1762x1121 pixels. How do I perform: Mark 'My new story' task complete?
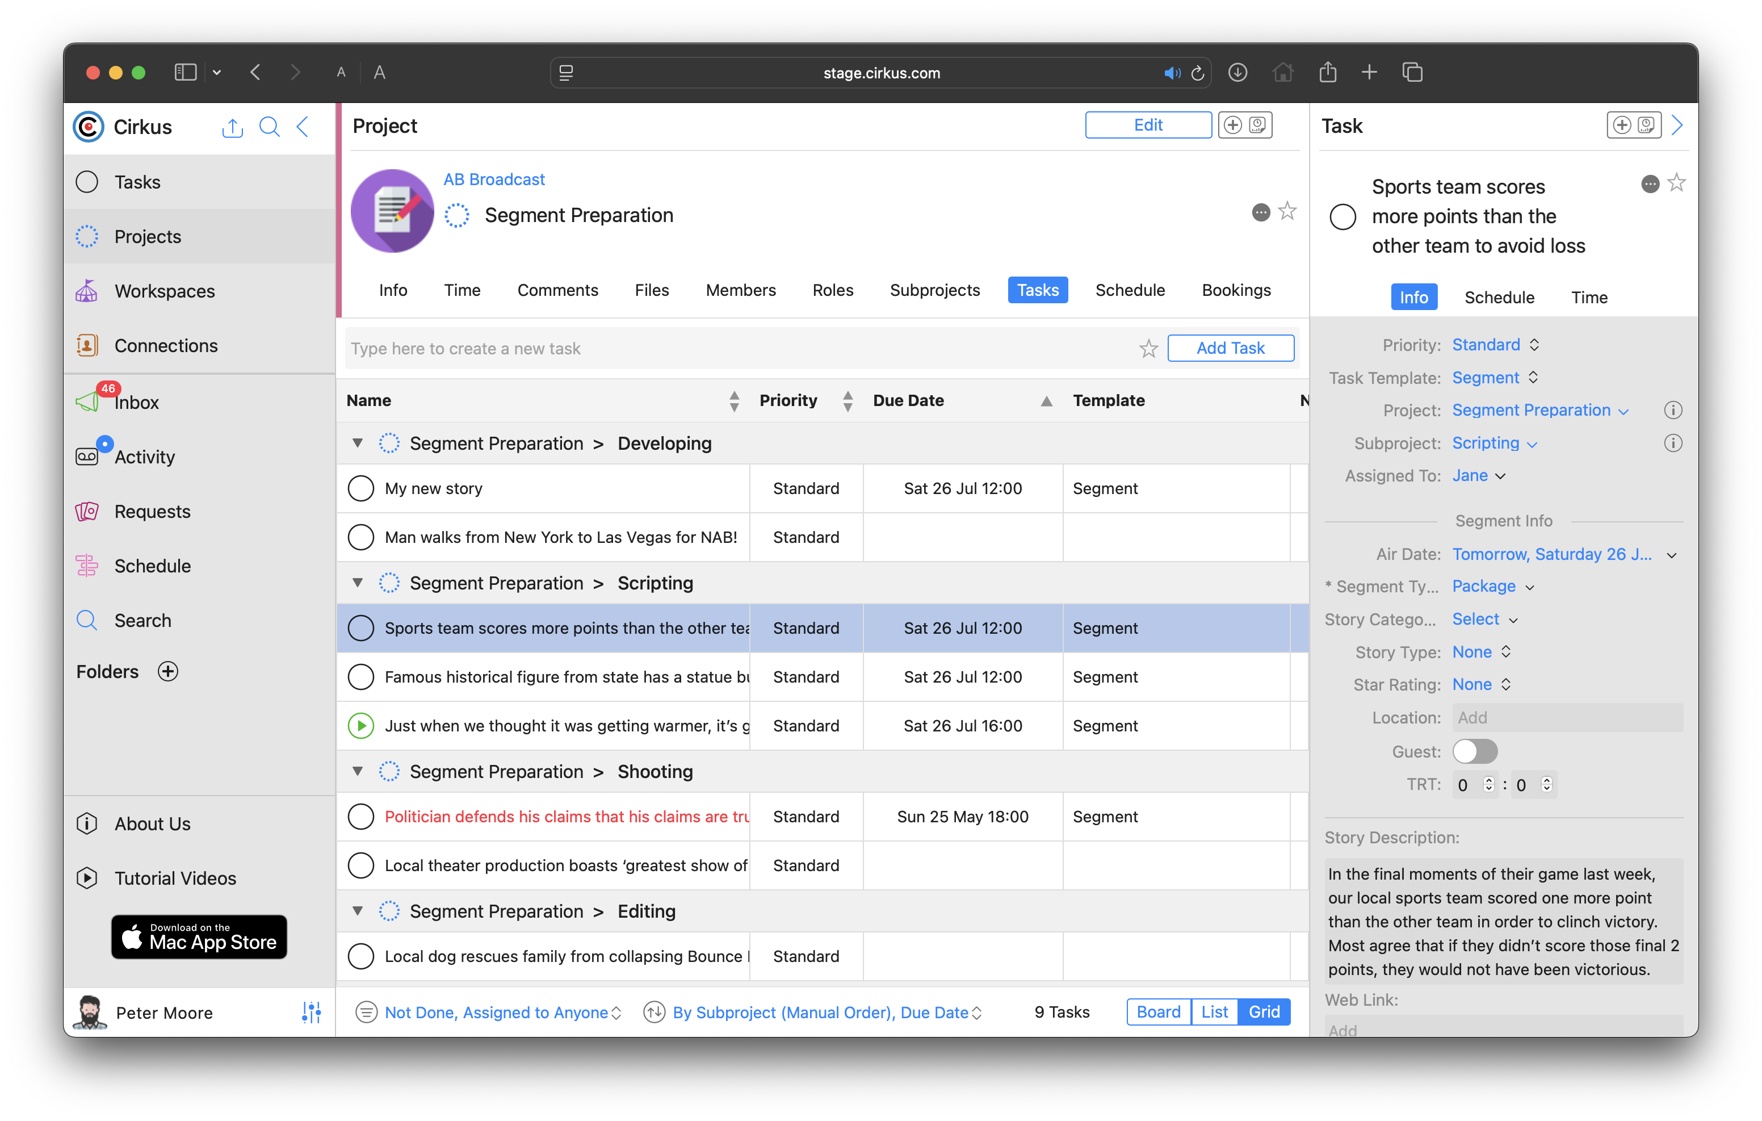point(360,488)
